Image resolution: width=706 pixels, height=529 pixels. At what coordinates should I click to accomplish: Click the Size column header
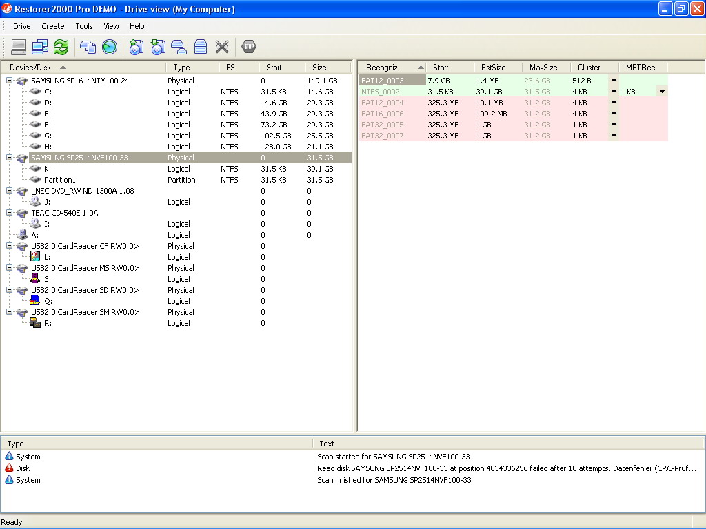(327, 67)
